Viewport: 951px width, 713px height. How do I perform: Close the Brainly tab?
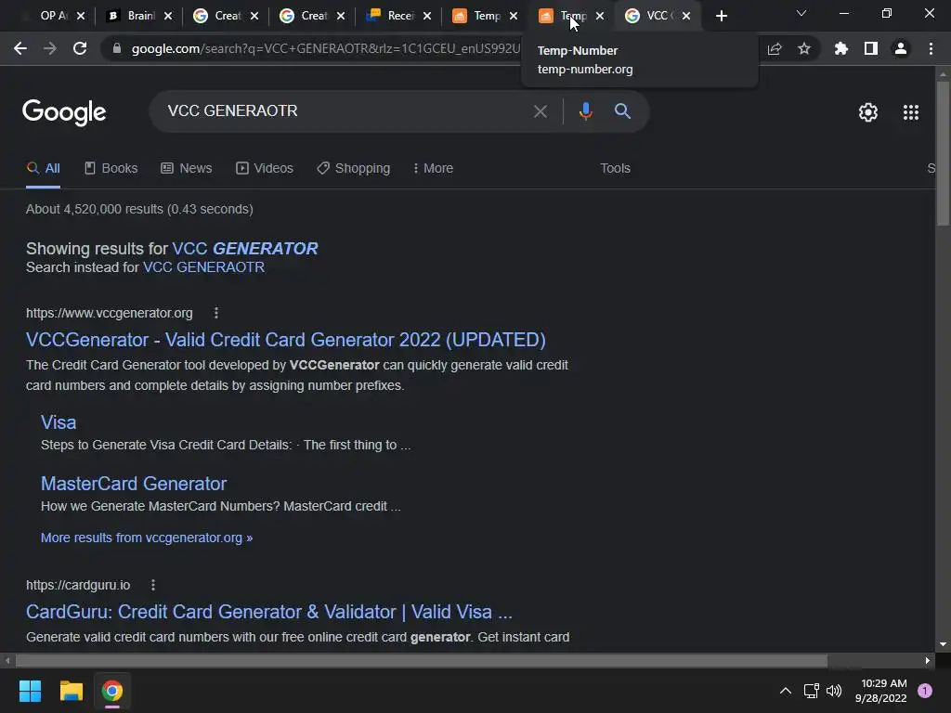pos(168,16)
